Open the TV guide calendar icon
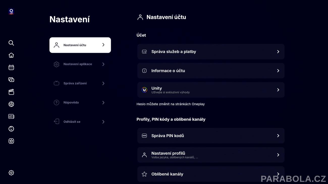 click(x=11, y=67)
